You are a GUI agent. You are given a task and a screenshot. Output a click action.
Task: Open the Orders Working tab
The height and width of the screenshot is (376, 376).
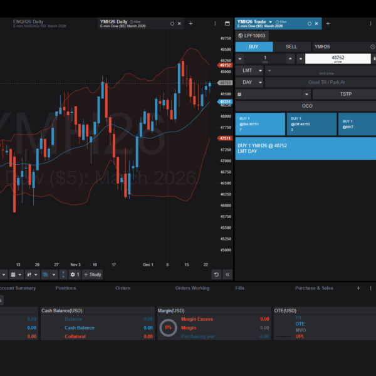click(x=192, y=288)
